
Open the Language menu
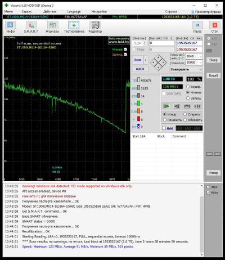[x=74, y=12]
